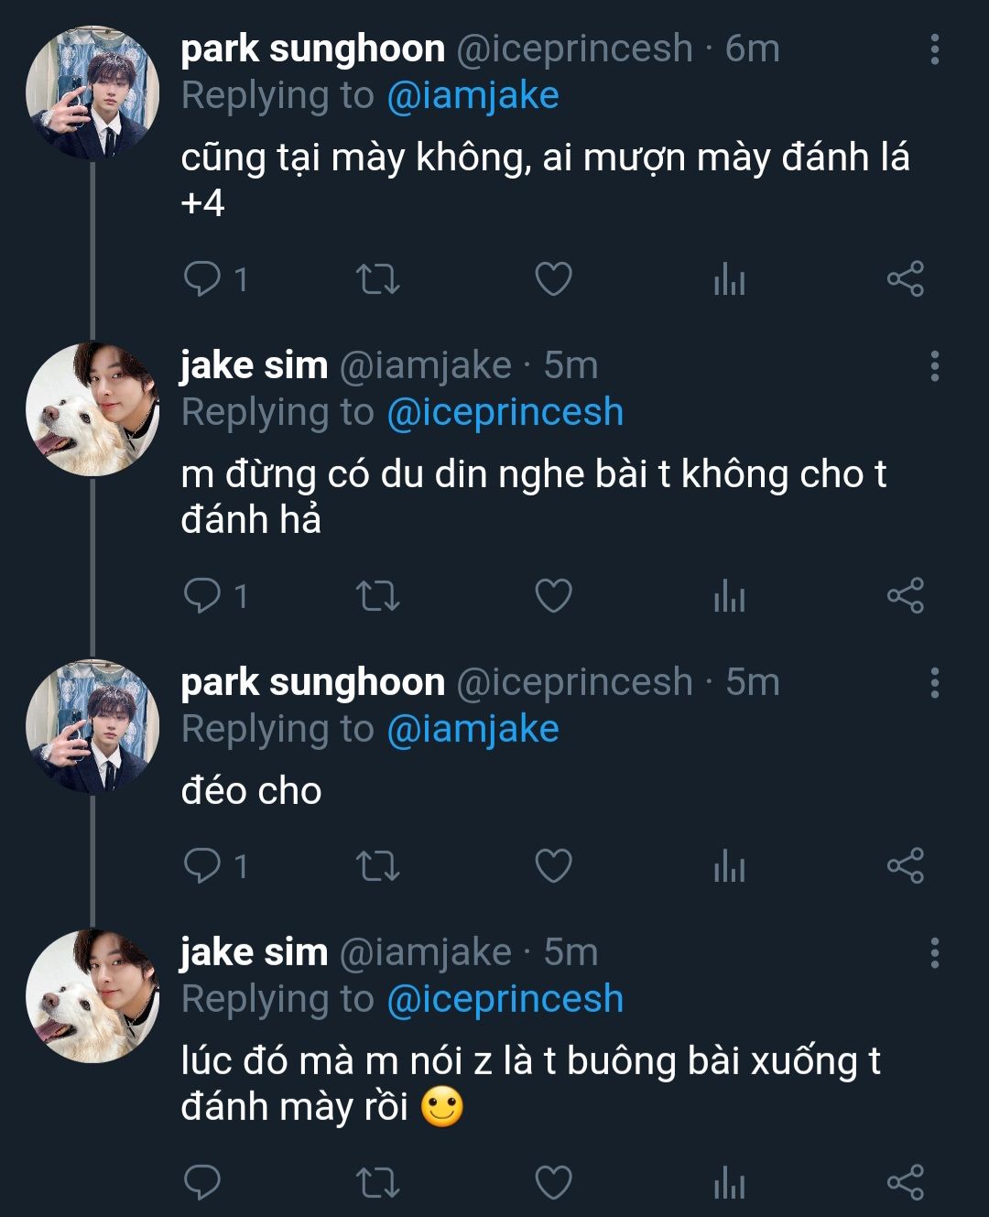The image size is (989, 1217).
Task: Share jake's "du din" reply tweet
Action: (x=905, y=596)
